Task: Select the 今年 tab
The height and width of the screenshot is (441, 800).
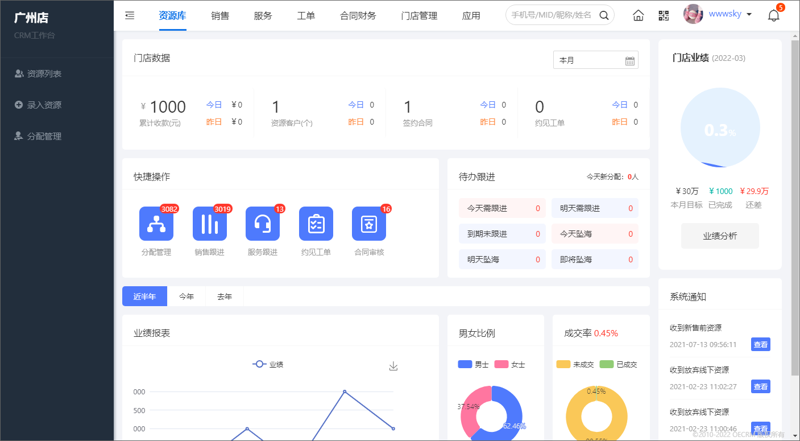Action: click(x=186, y=296)
